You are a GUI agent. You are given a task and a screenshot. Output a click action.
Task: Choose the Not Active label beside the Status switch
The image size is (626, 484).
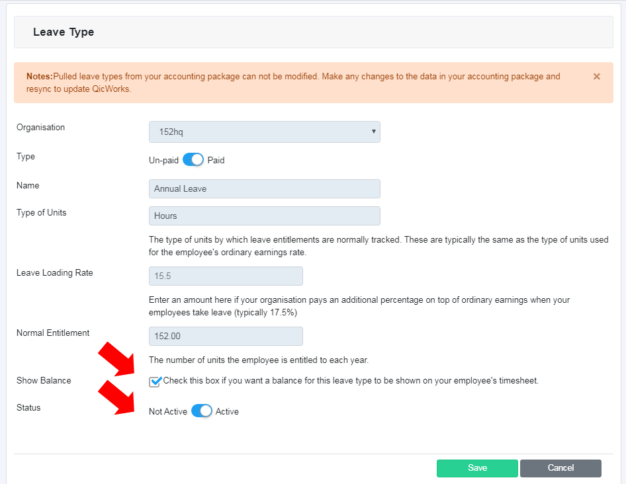point(168,411)
